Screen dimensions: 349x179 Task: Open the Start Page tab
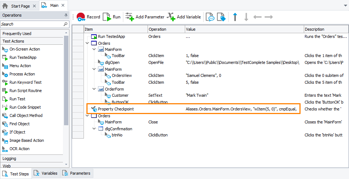pos(18,5)
